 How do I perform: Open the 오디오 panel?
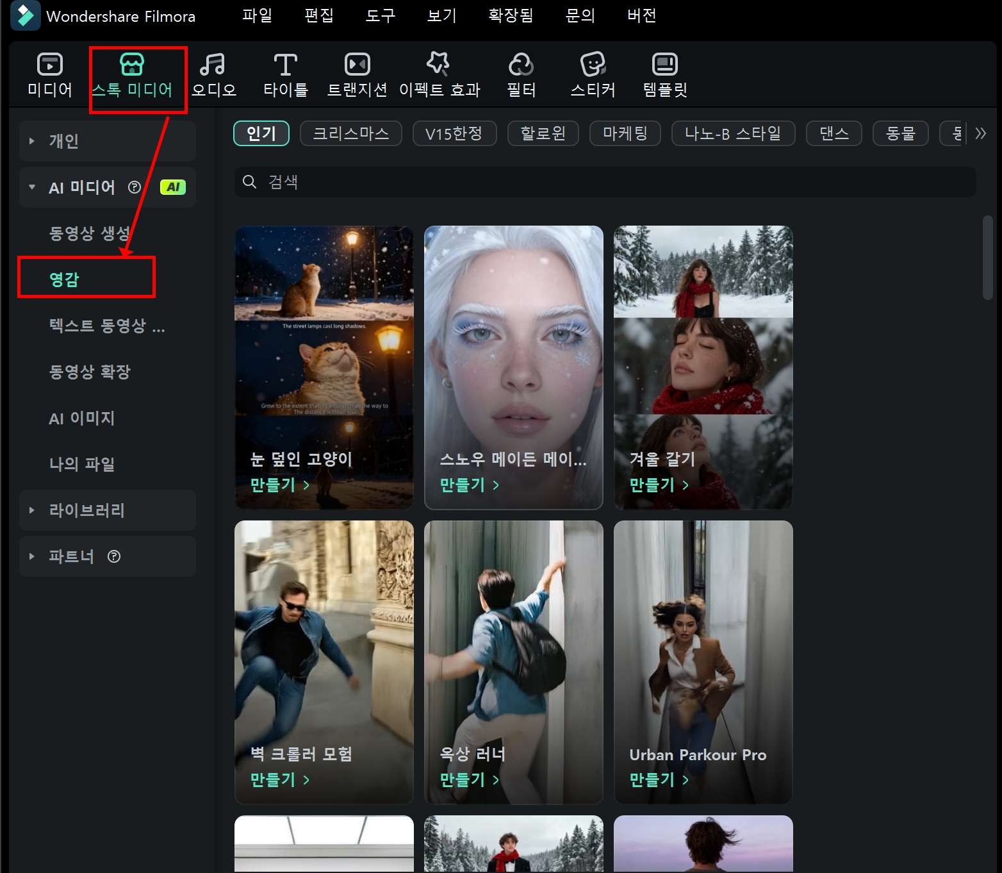214,73
